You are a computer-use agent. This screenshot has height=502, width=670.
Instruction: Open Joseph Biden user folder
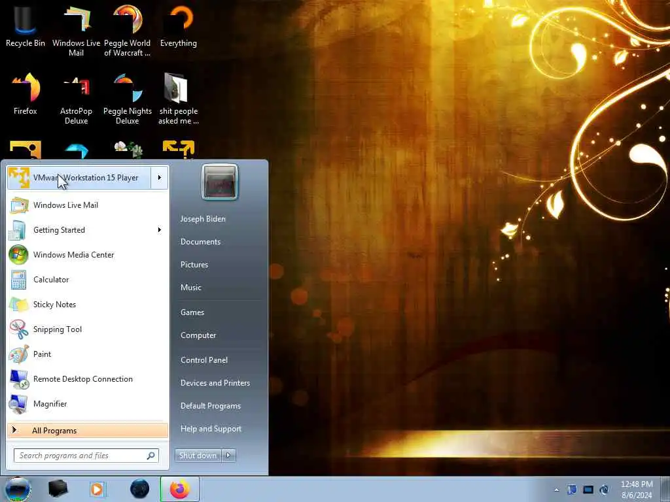[x=203, y=219]
